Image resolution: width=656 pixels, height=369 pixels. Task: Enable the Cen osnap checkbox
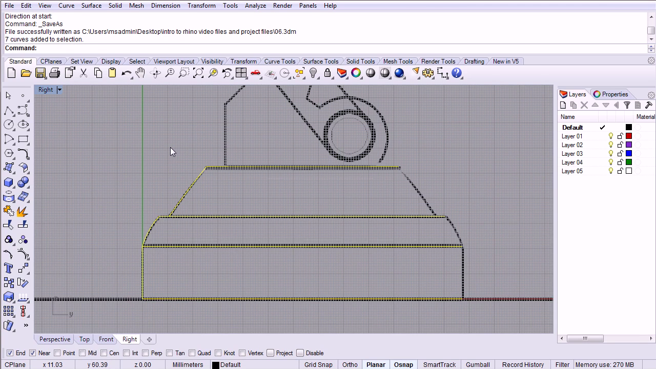[x=104, y=353]
